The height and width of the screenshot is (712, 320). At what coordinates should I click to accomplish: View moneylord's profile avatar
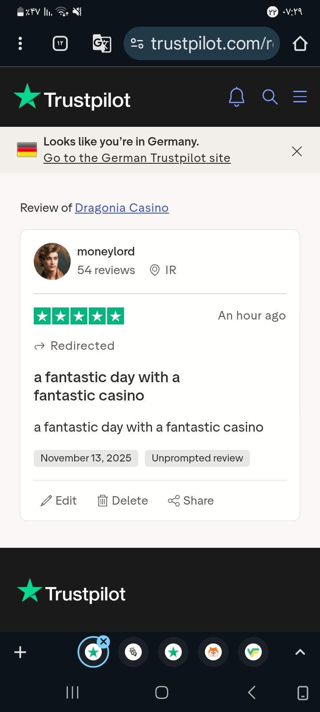coord(52,261)
